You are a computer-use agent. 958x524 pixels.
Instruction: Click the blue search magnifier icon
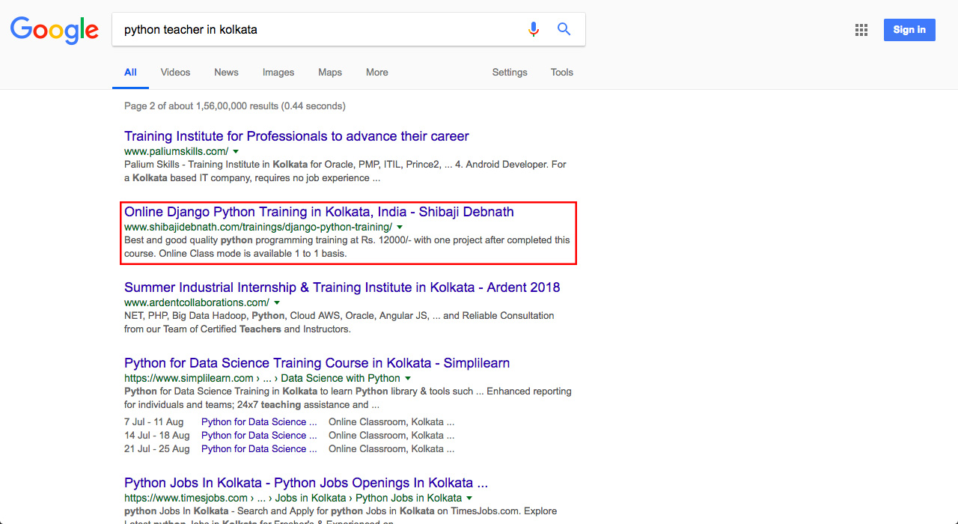[564, 29]
